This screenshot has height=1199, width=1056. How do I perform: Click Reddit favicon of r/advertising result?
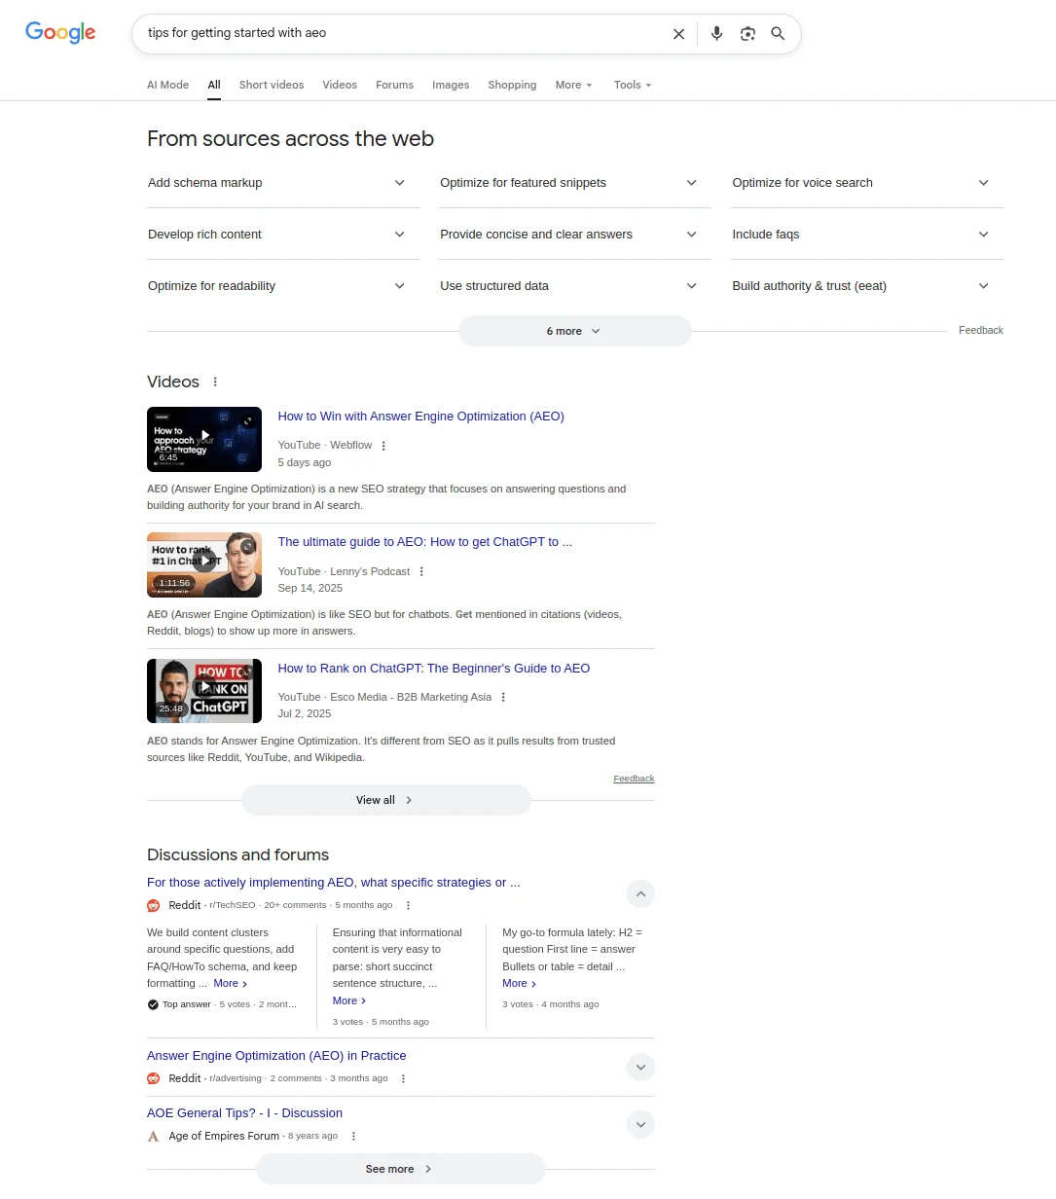[x=153, y=1078]
